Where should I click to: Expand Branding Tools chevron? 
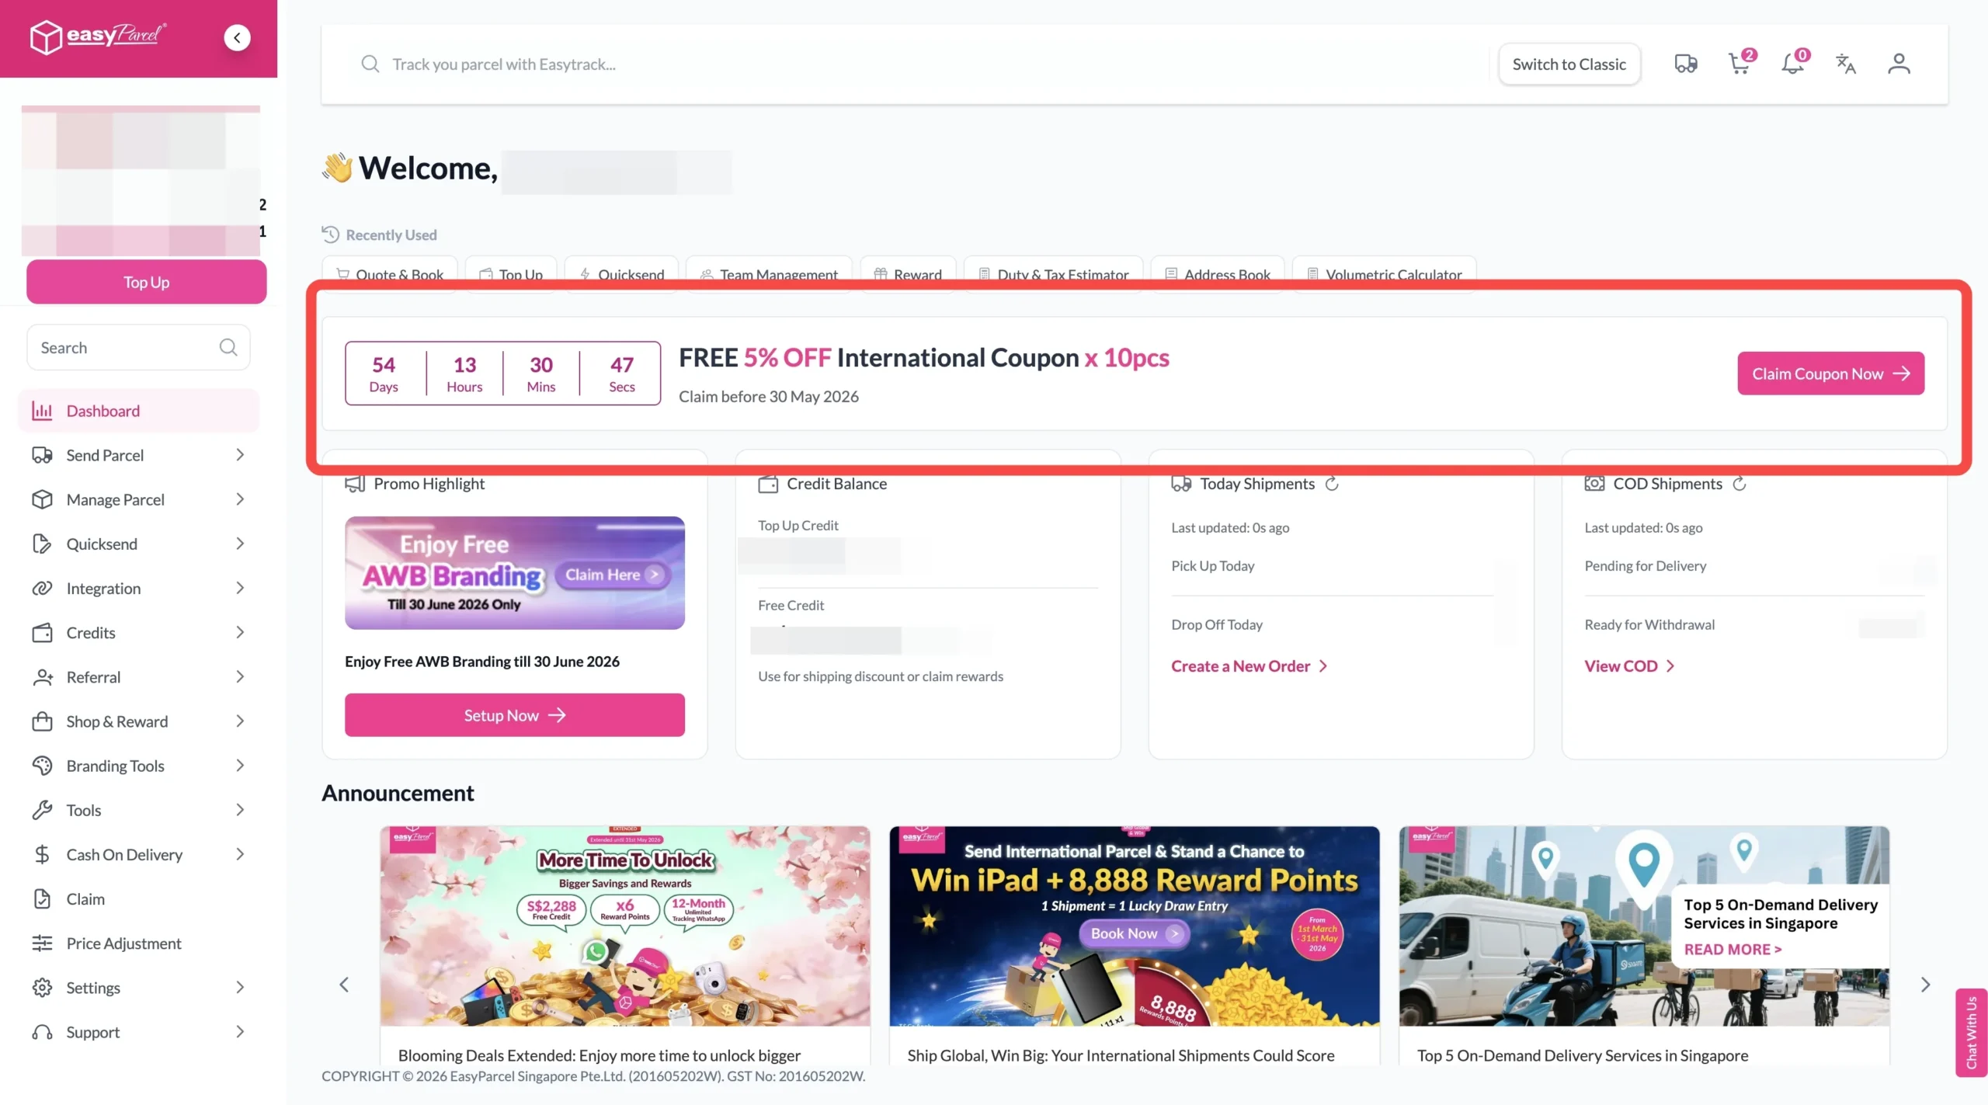240,766
